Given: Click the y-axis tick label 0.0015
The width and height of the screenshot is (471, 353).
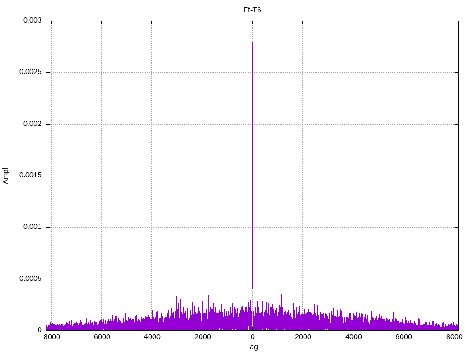Looking at the screenshot, I should (x=30, y=175).
